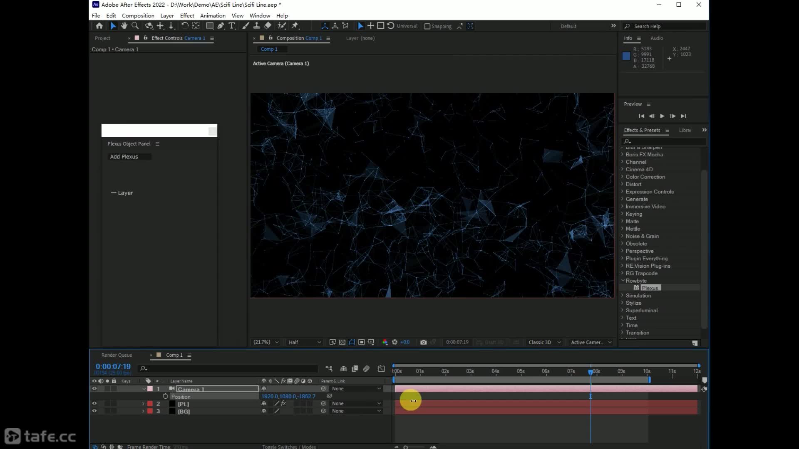Step to next frame in Preview

pos(672,116)
